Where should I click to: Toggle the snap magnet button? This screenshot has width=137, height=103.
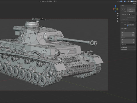point(50,1)
